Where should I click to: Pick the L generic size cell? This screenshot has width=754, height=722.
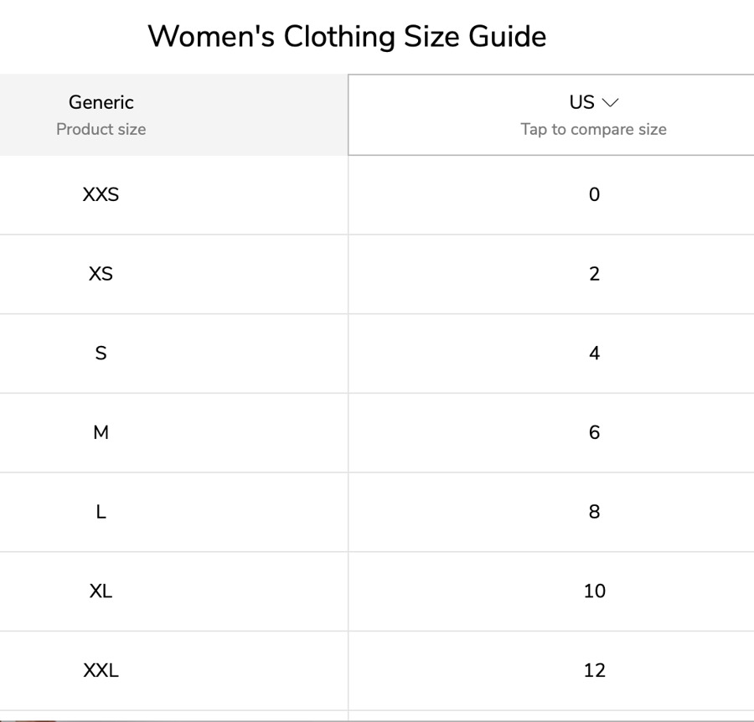(101, 512)
